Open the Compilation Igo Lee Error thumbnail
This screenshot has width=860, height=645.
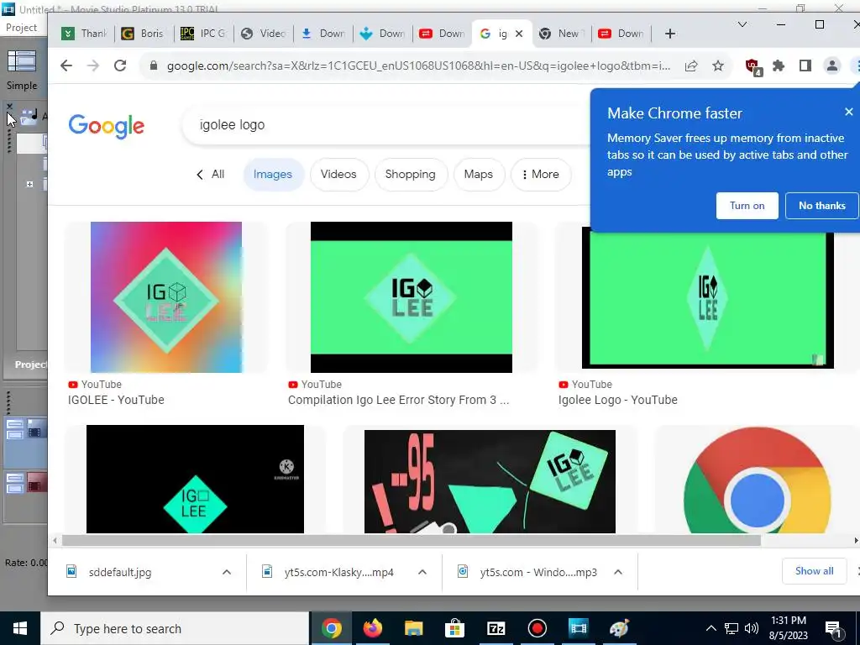coord(412,296)
